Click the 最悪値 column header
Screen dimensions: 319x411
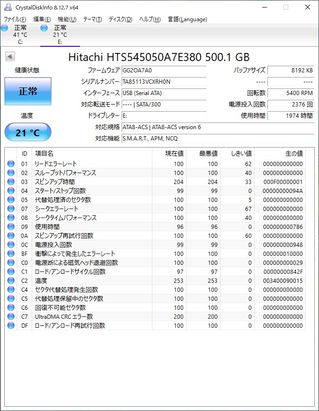204,154
